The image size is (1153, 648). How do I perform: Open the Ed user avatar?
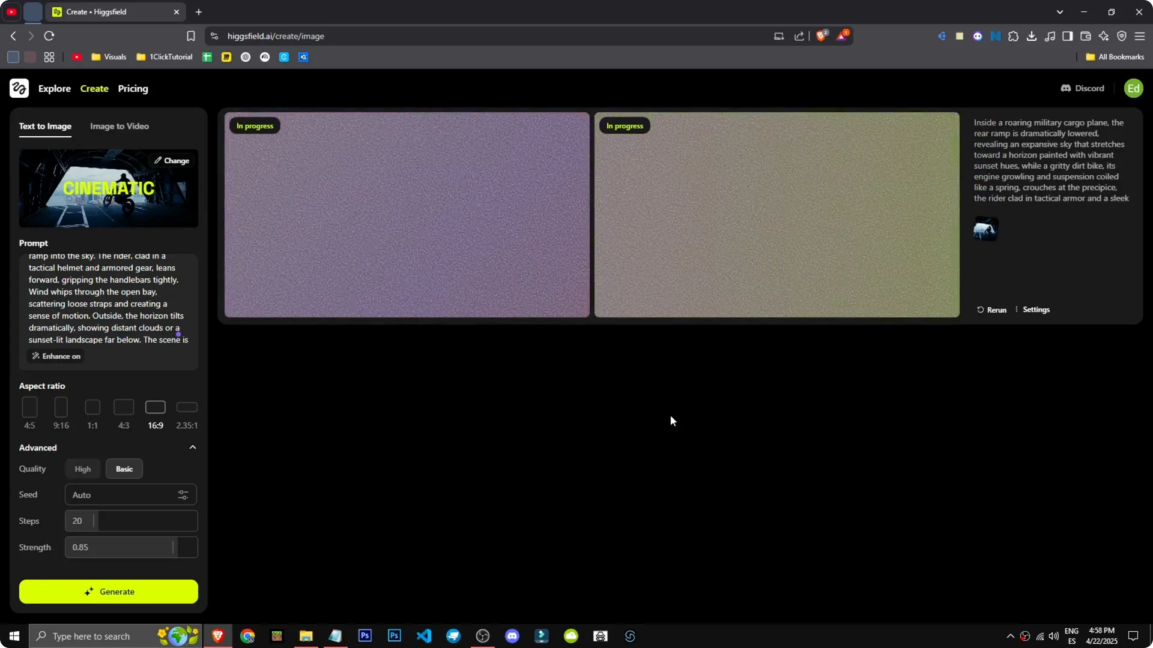pos(1133,88)
